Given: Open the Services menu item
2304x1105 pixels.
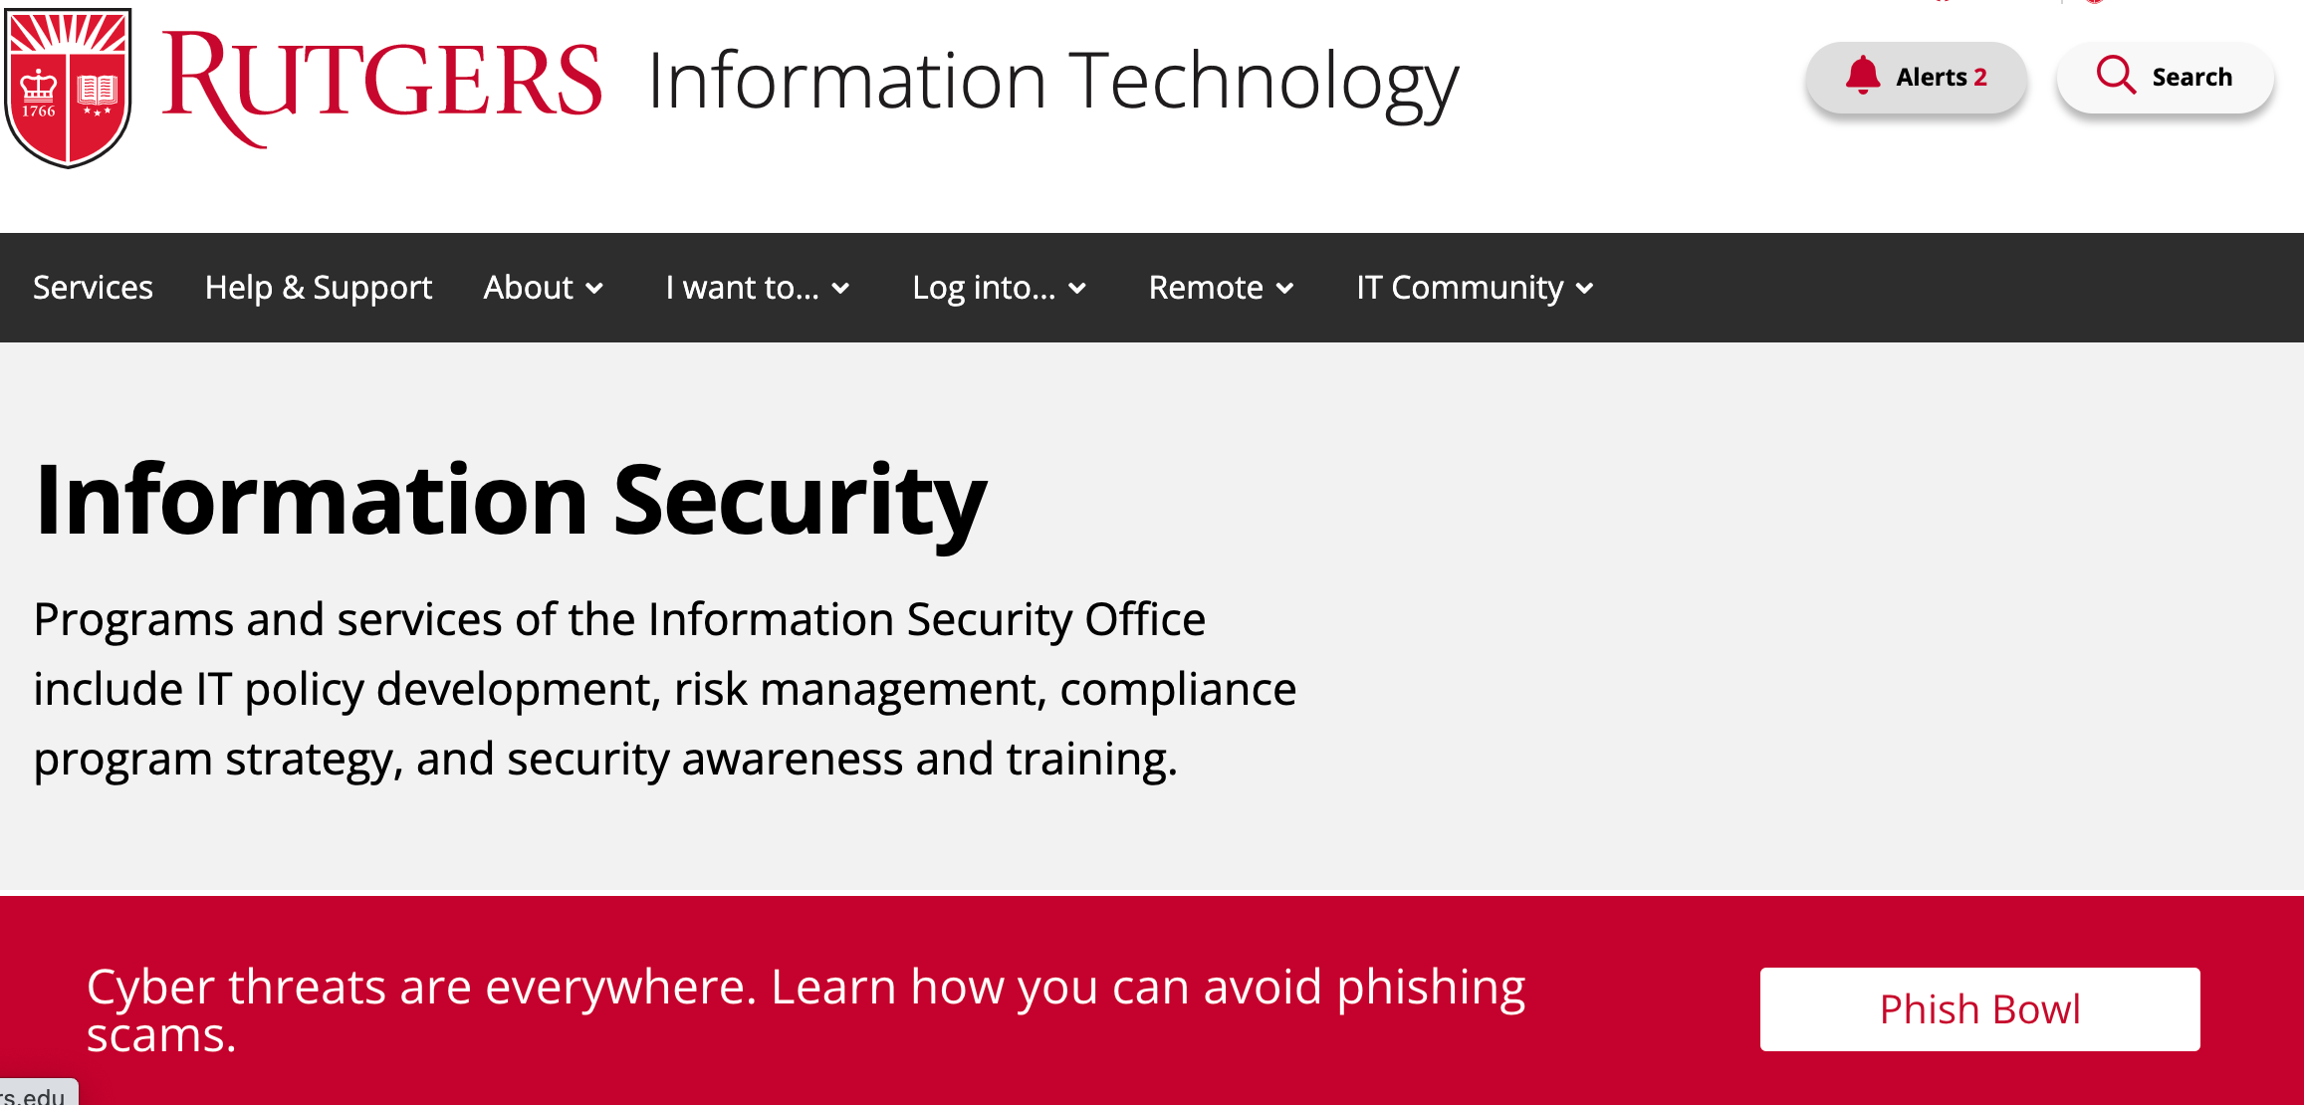Looking at the screenshot, I should pos(93,288).
